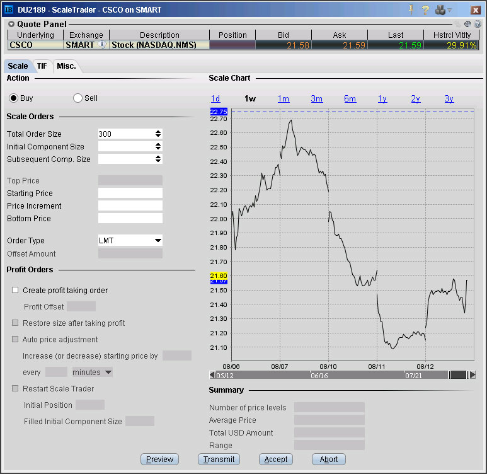The image size is (487, 474).
Task: Open the Order Type LMT dropdown
Action: point(130,241)
